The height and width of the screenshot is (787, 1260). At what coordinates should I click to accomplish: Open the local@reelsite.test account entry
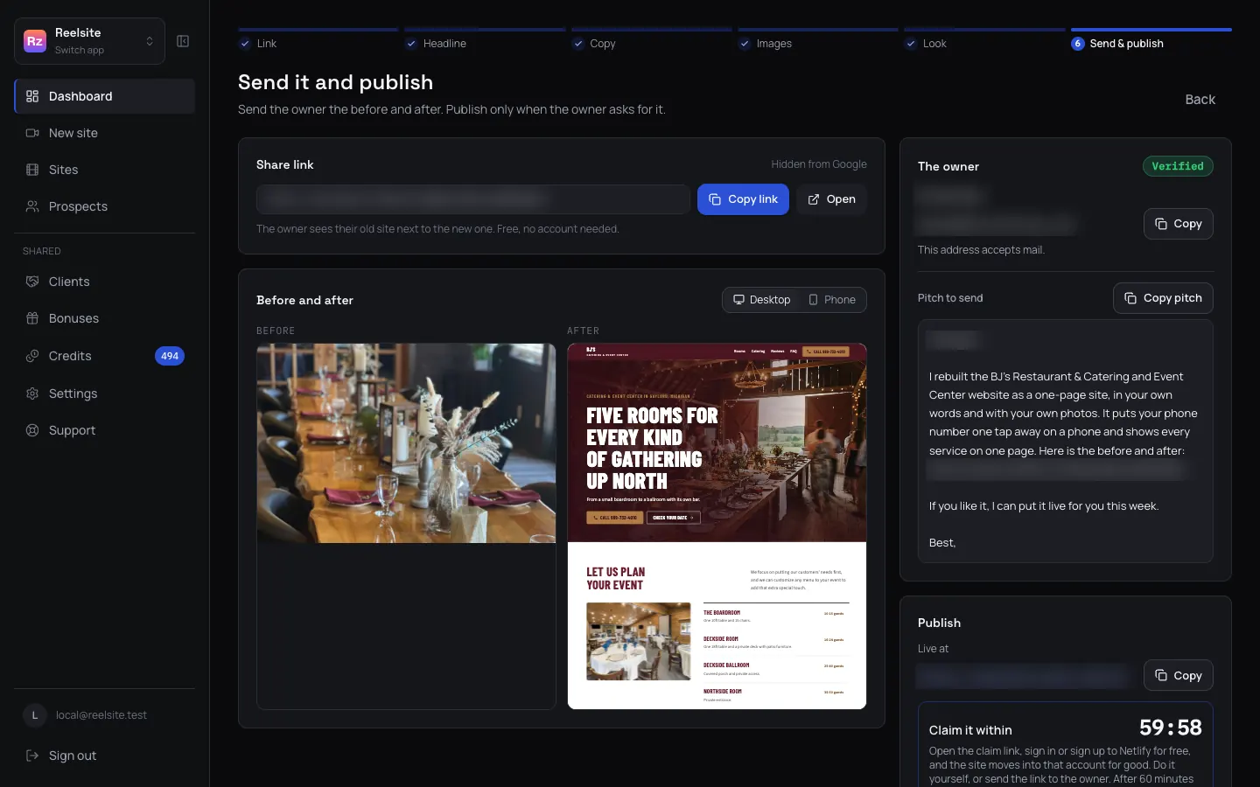[x=105, y=715]
